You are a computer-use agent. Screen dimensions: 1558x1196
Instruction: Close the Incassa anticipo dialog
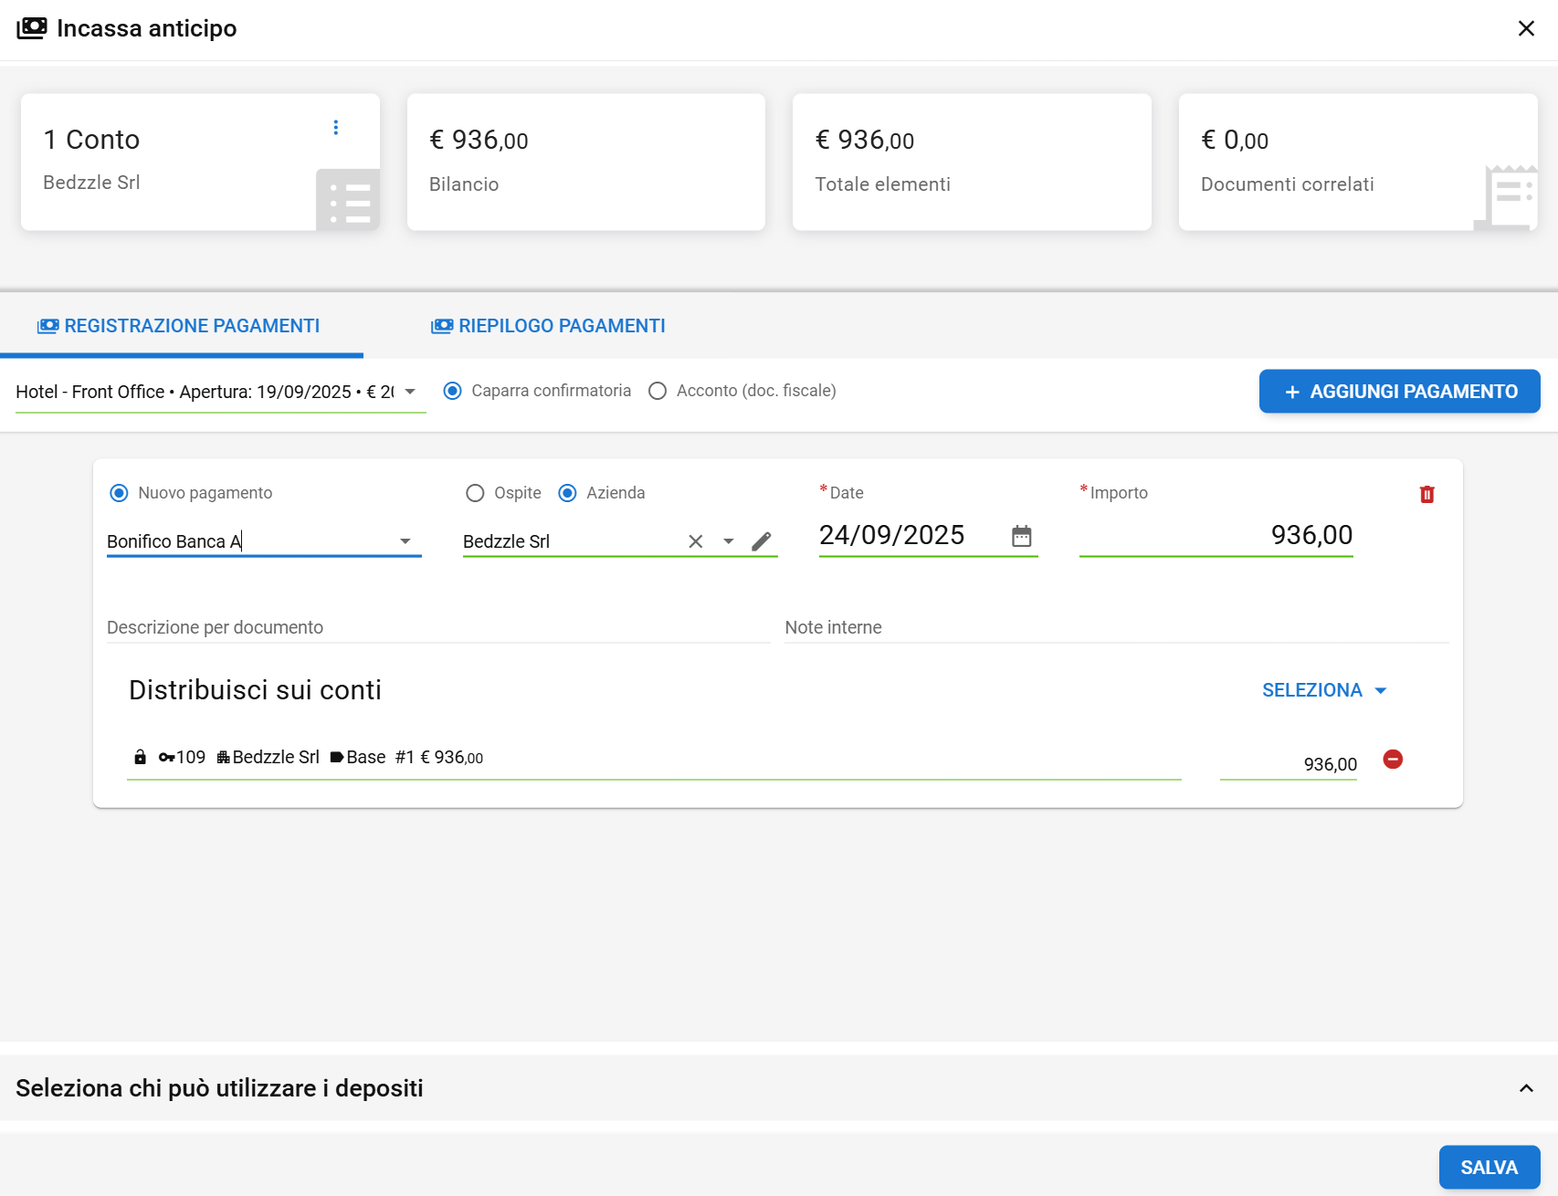pyautogui.click(x=1526, y=29)
